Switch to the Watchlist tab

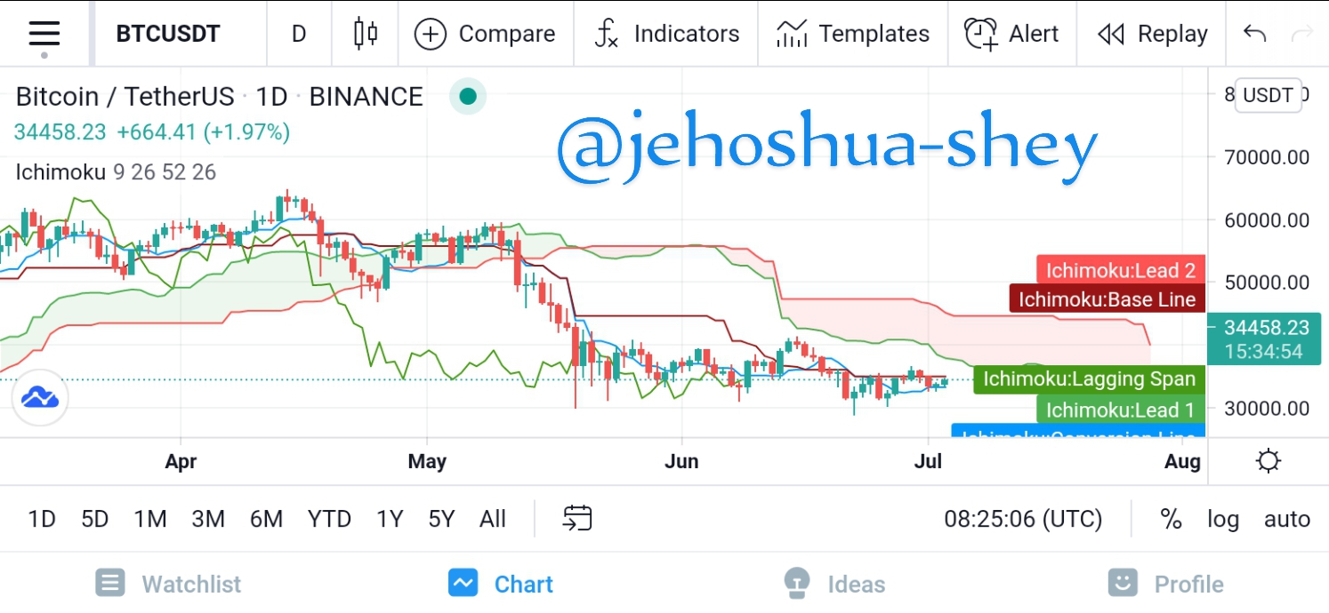(168, 584)
